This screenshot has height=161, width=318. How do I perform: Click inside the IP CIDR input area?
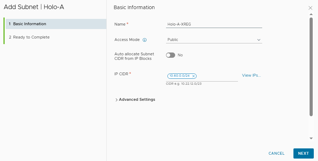[x=217, y=76]
